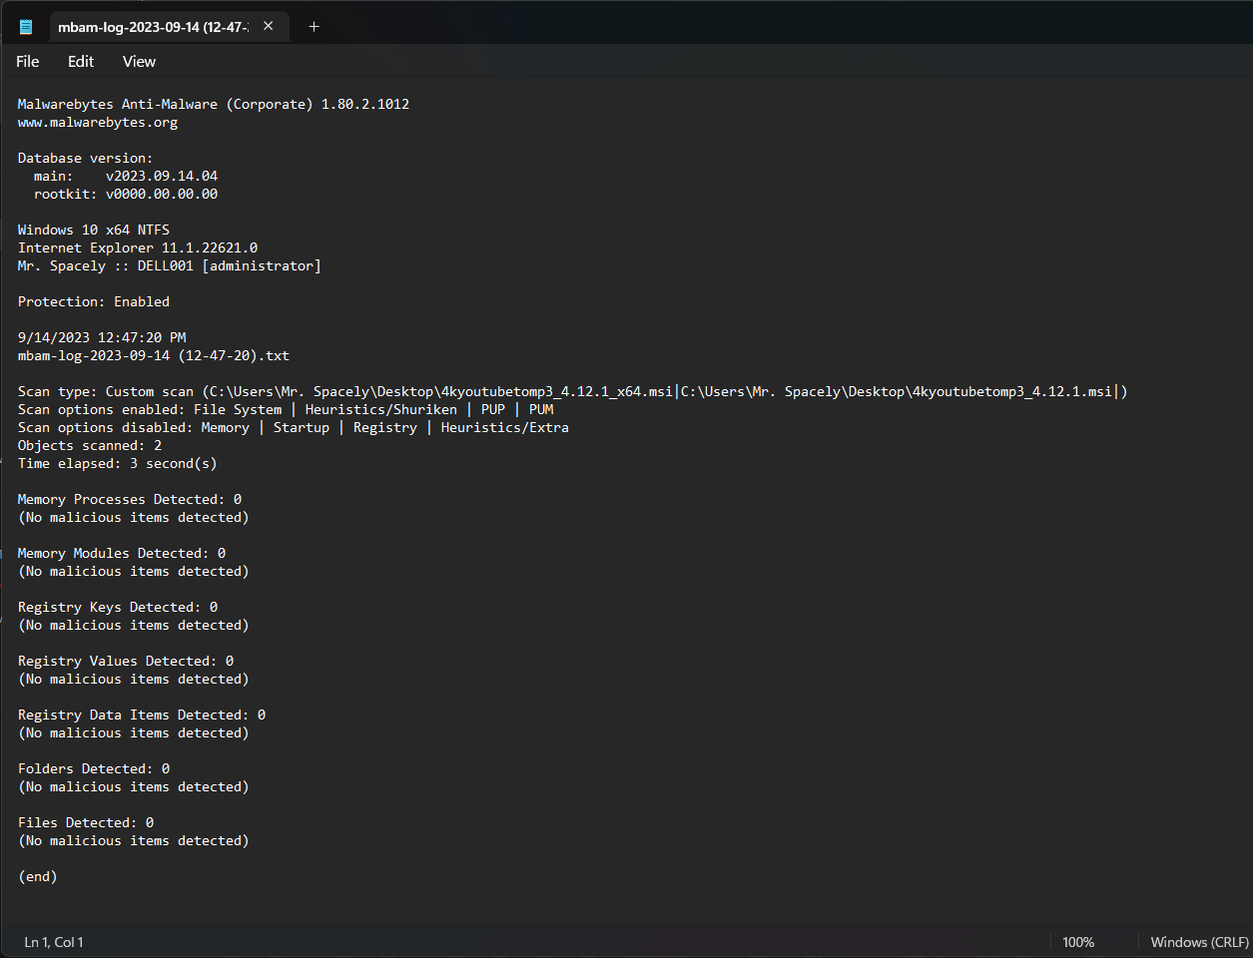The width and height of the screenshot is (1253, 958).
Task: Click the 'Objects scanned: 2' line
Action: pos(90,445)
